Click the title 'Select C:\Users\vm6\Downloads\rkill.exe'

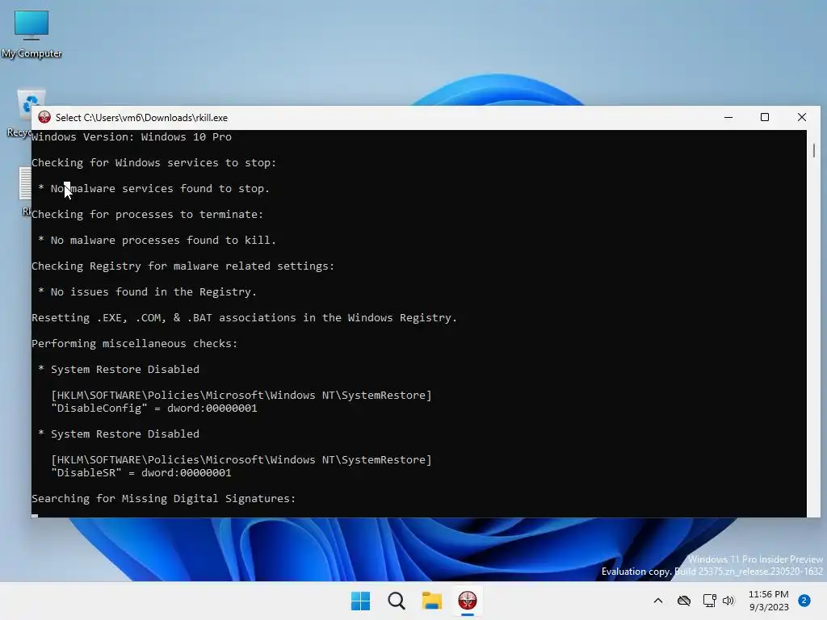(141, 118)
